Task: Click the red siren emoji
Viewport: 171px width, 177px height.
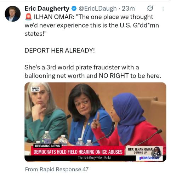Action: click(x=28, y=17)
